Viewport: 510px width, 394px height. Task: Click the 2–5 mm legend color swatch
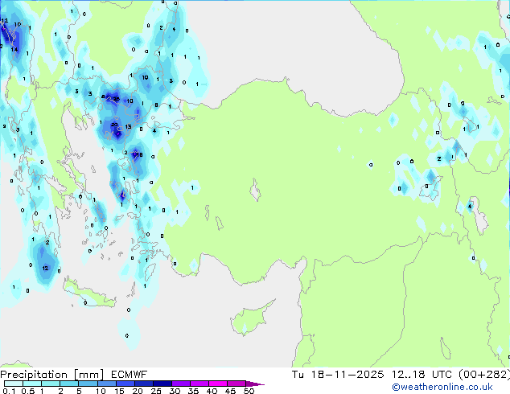(69, 384)
